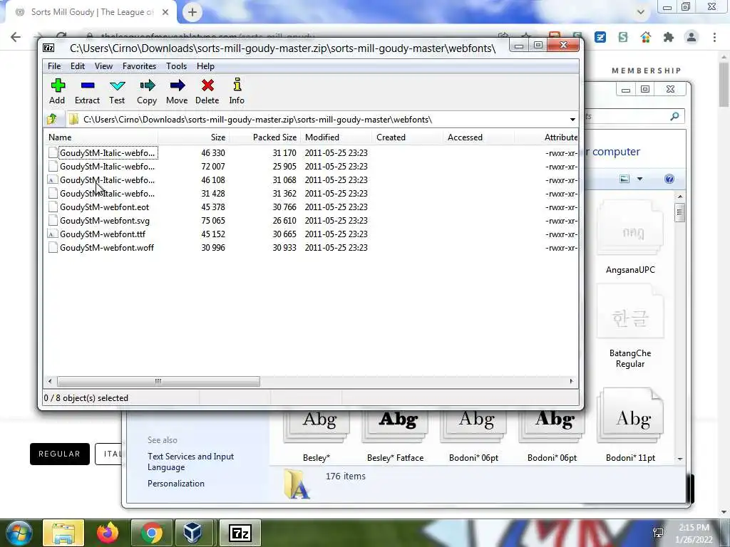Launch Firefox from the taskbar
Screen dimensions: 730x547
(x=108, y=533)
